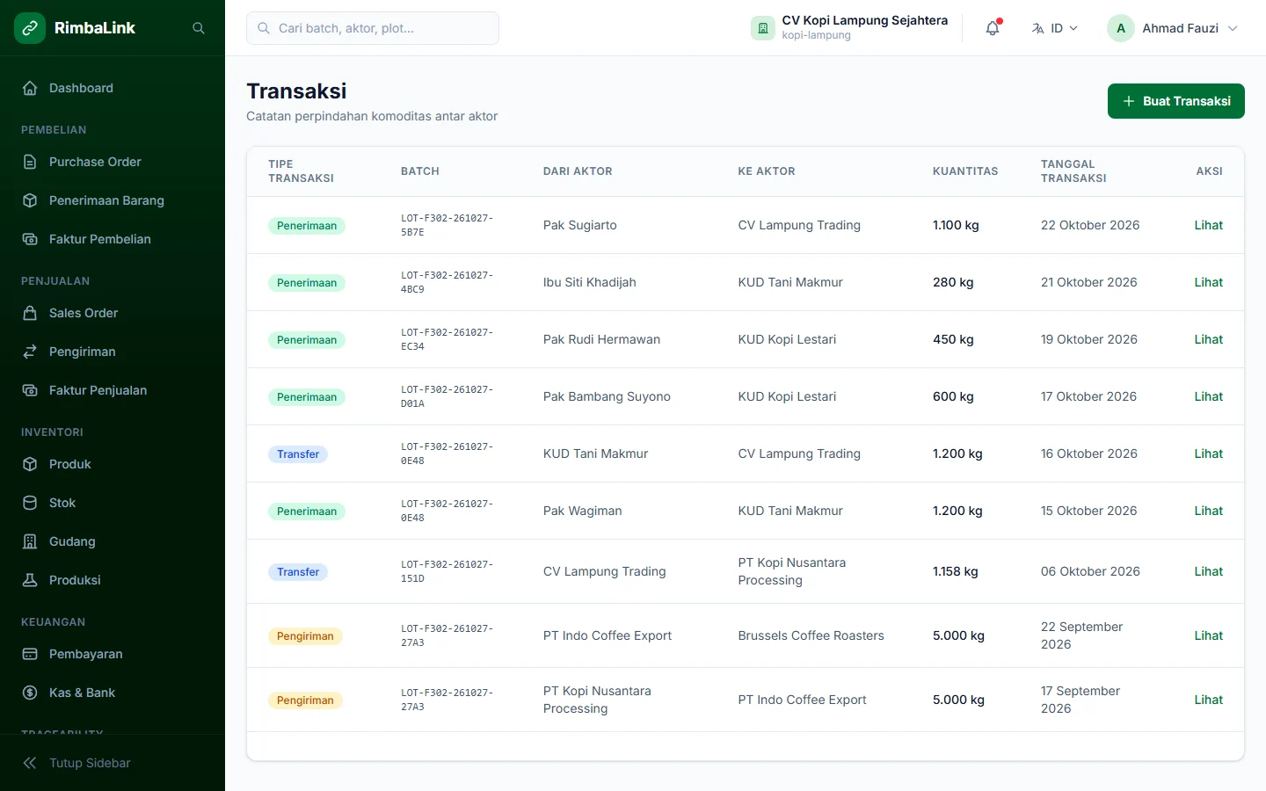Image resolution: width=1266 pixels, height=791 pixels.
Task: Open Kas & Bank menu item
Action: (113, 693)
